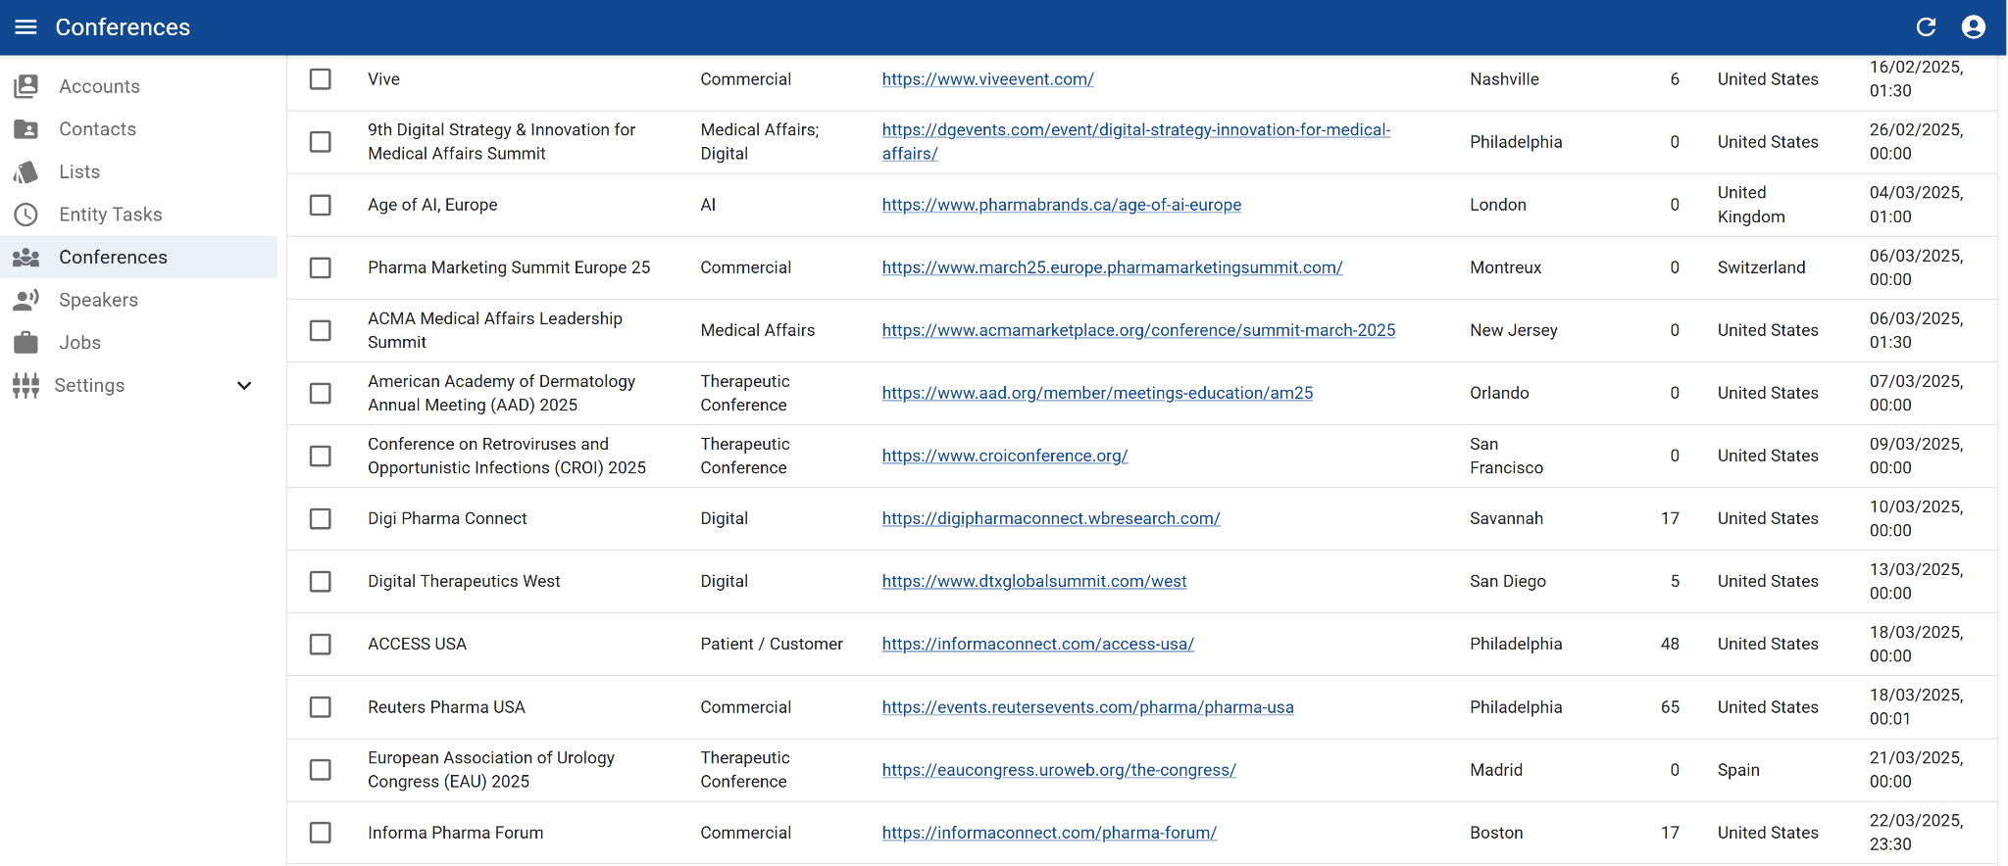Open the acmamarketplace.org summit link
The height and width of the screenshot is (866, 2008).
tap(1138, 330)
